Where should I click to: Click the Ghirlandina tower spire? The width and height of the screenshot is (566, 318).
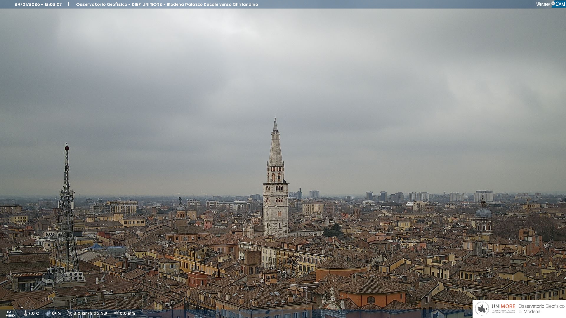tap(275, 144)
